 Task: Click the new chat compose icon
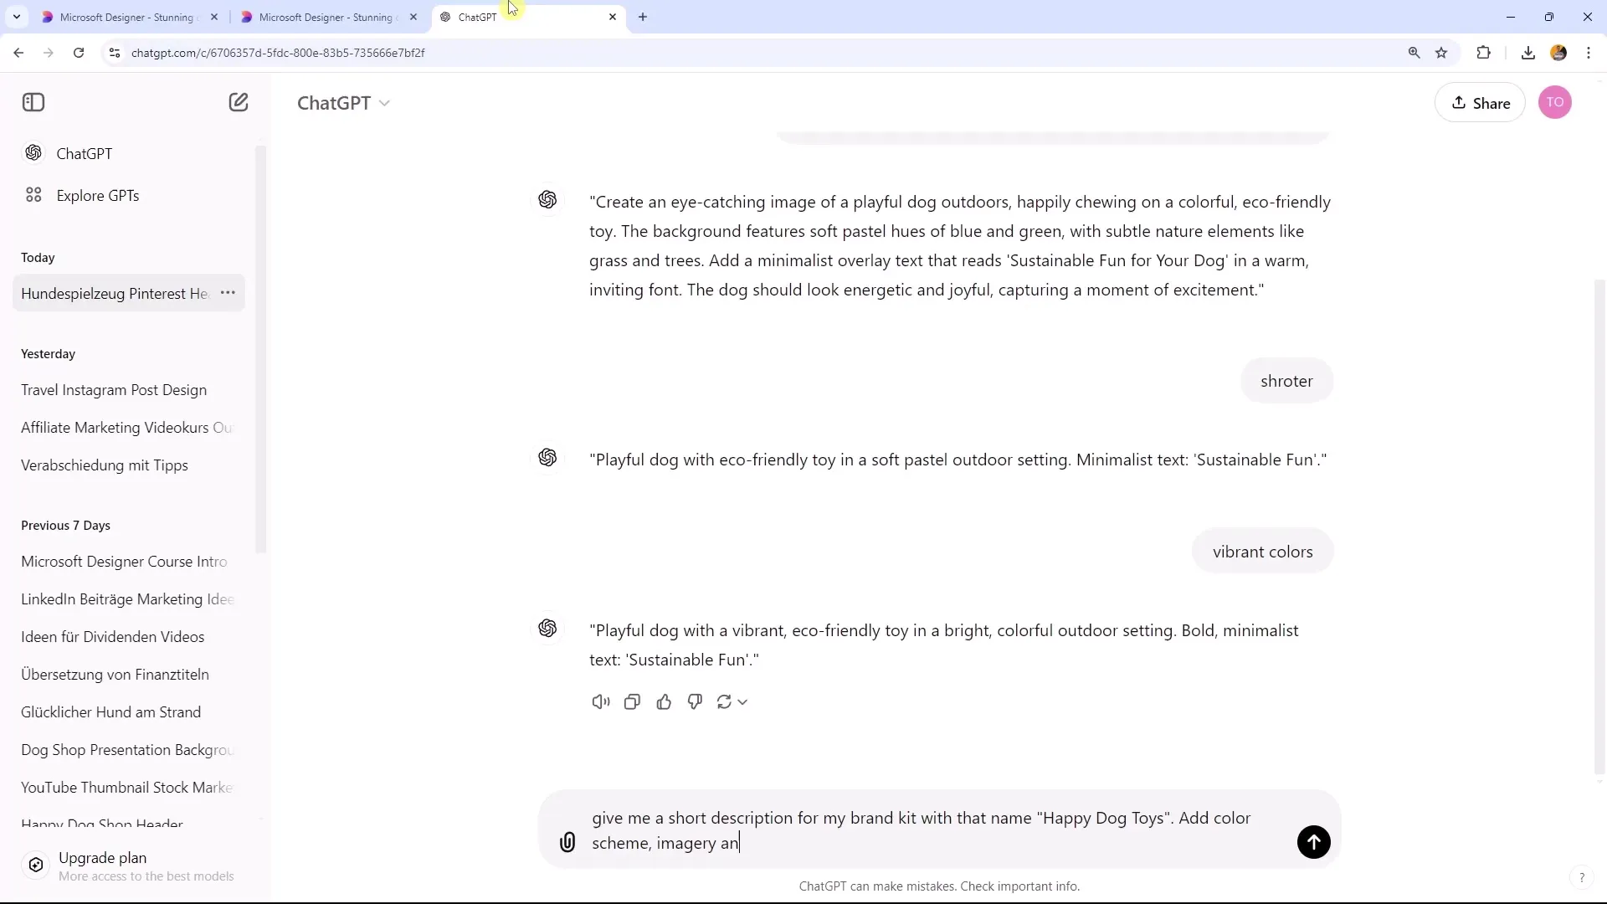click(x=239, y=101)
